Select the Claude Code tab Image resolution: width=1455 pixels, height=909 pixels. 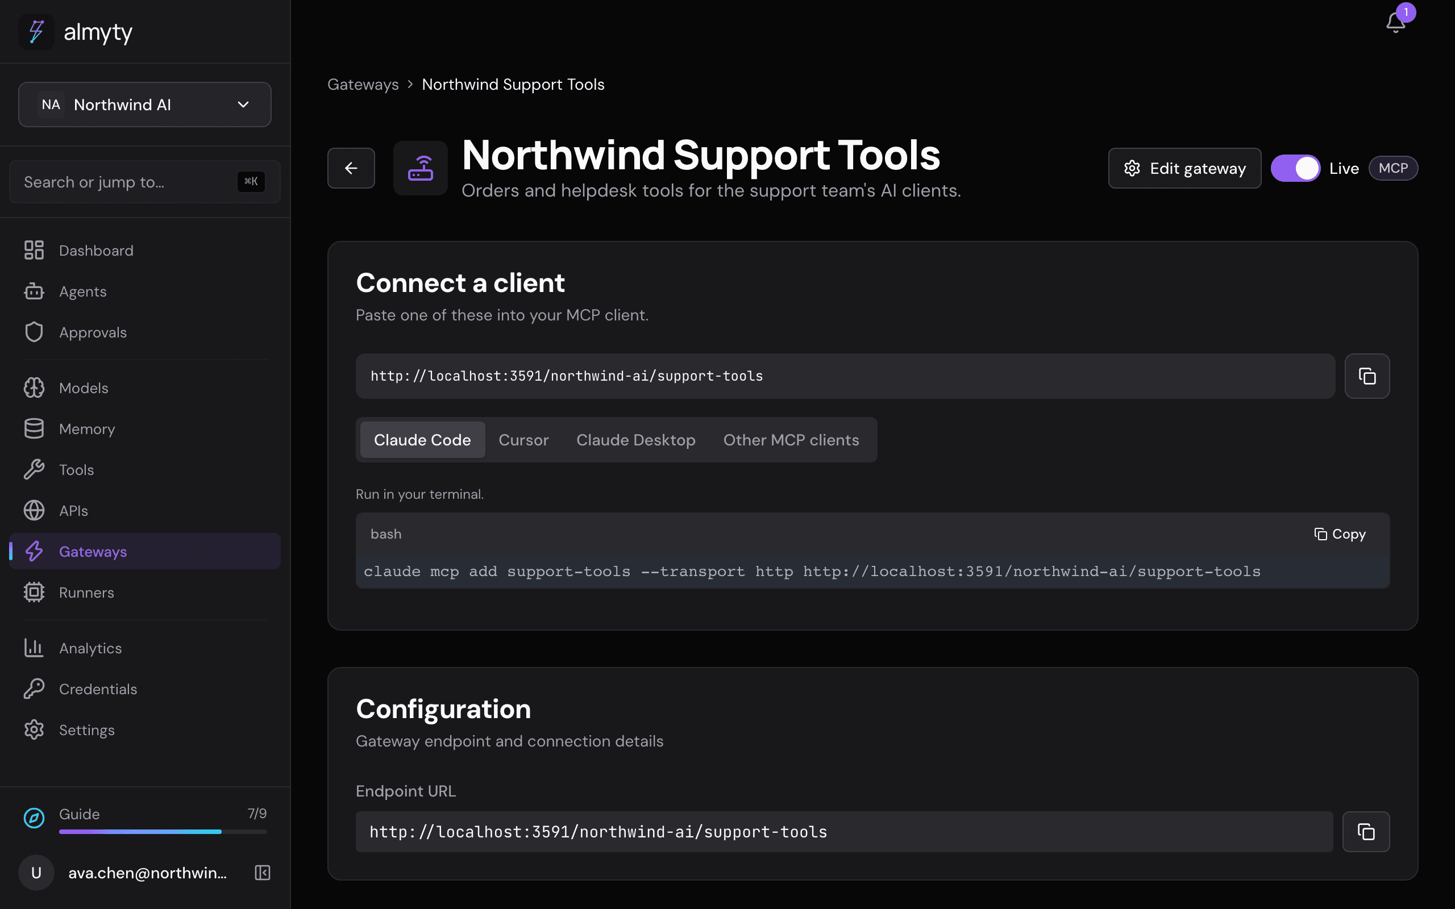click(x=422, y=440)
